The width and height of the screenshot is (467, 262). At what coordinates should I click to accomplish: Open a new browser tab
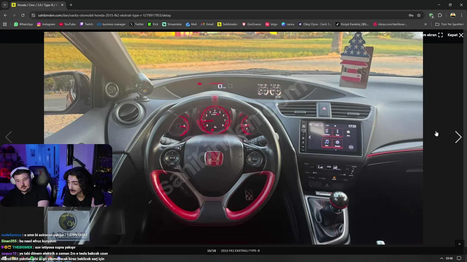click(71, 5)
